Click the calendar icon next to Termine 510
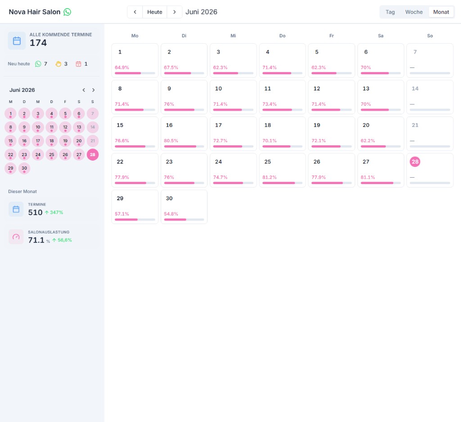Image resolution: width=461 pixels, height=422 pixels. click(16, 209)
